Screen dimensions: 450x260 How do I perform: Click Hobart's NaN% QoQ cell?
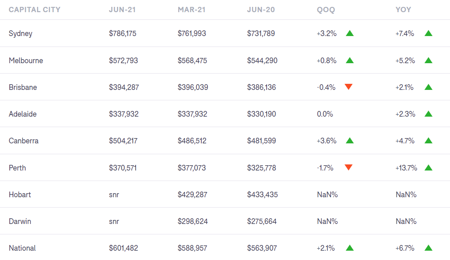(327, 194)
